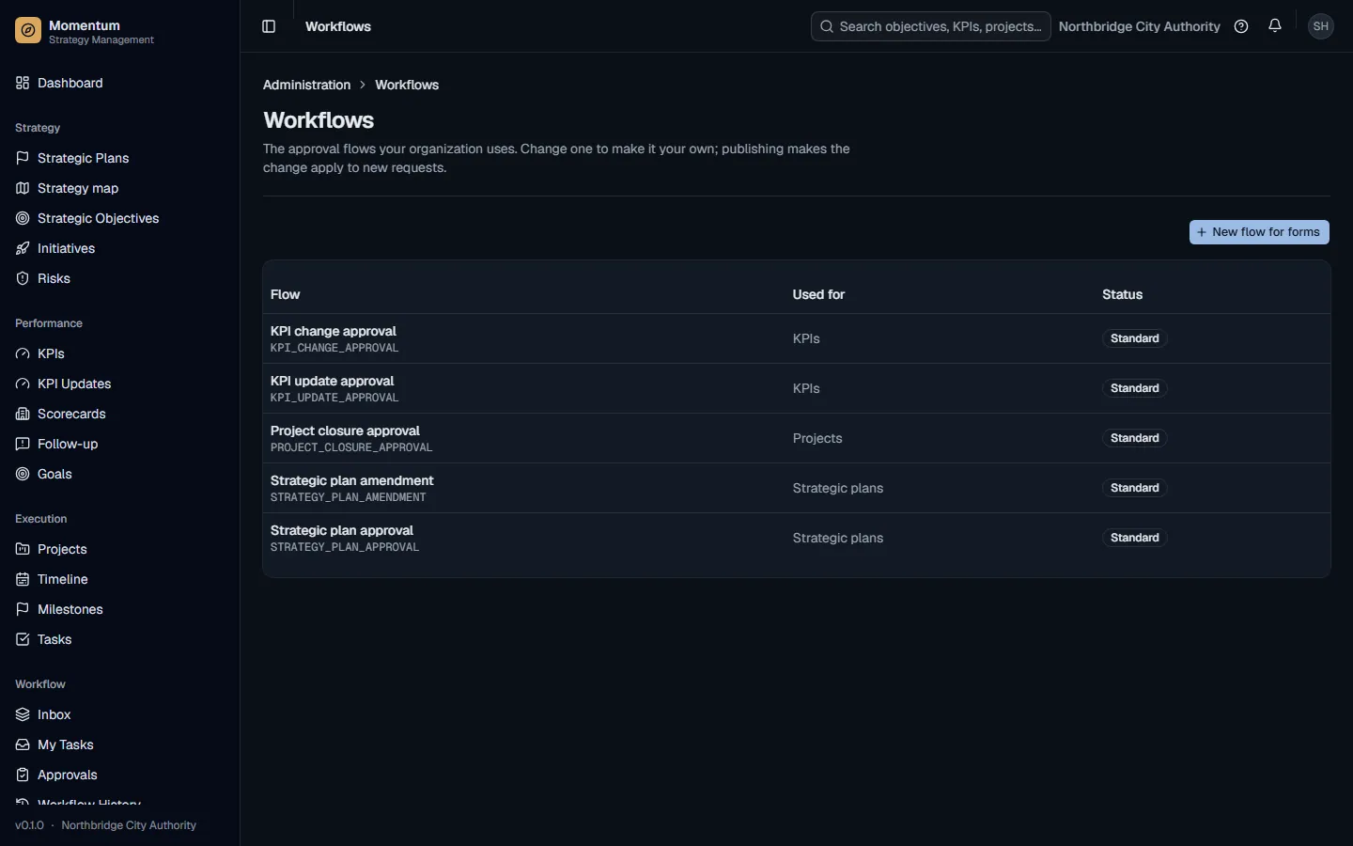Open the Project closure approval flow
Image resolution: width=1353 pixels, height=846 pixels.
(x=345, y=431)
